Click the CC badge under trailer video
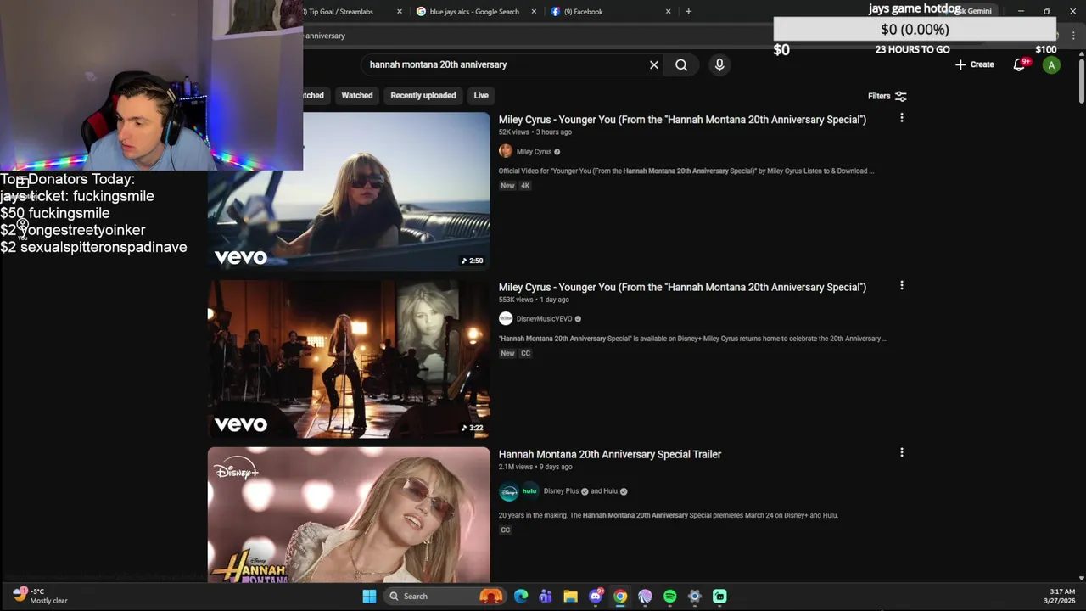The width and height of the screenshot is (1086, 611). [506, 530]
